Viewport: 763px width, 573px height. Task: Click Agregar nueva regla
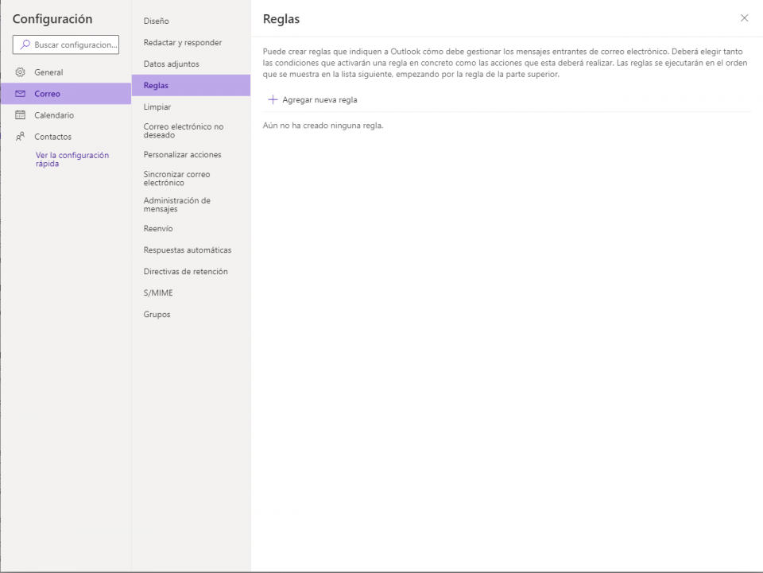coord(318,99)
